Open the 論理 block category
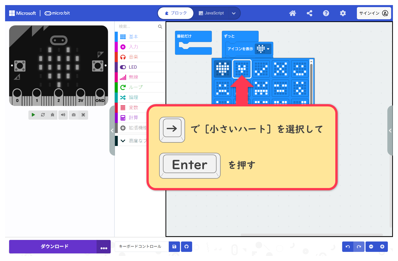This screenshot has width=398, height=261. [x=140, y=98]
